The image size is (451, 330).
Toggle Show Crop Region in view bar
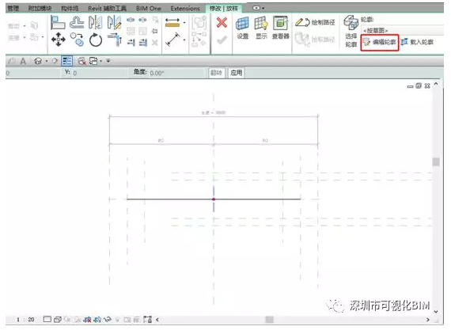pos(98,320)
